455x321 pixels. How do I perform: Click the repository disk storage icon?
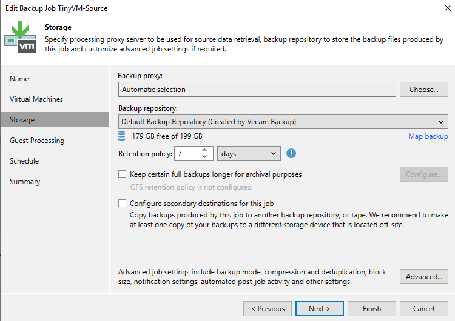click(x=123, y=136)
